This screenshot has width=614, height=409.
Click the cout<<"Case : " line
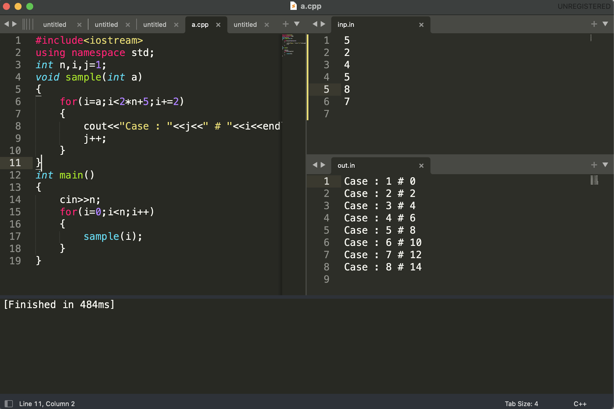182,126
